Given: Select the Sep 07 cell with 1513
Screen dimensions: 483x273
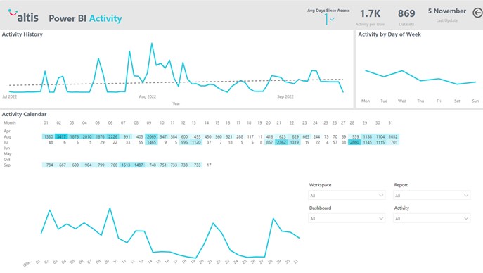Looking at the screenshot, I should (126, 165).
